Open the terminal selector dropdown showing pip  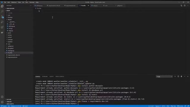164,77
